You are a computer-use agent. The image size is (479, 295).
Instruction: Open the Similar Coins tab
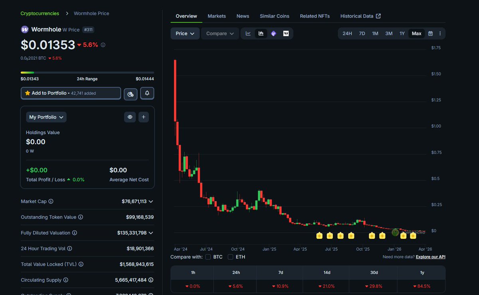click(275, 16)
